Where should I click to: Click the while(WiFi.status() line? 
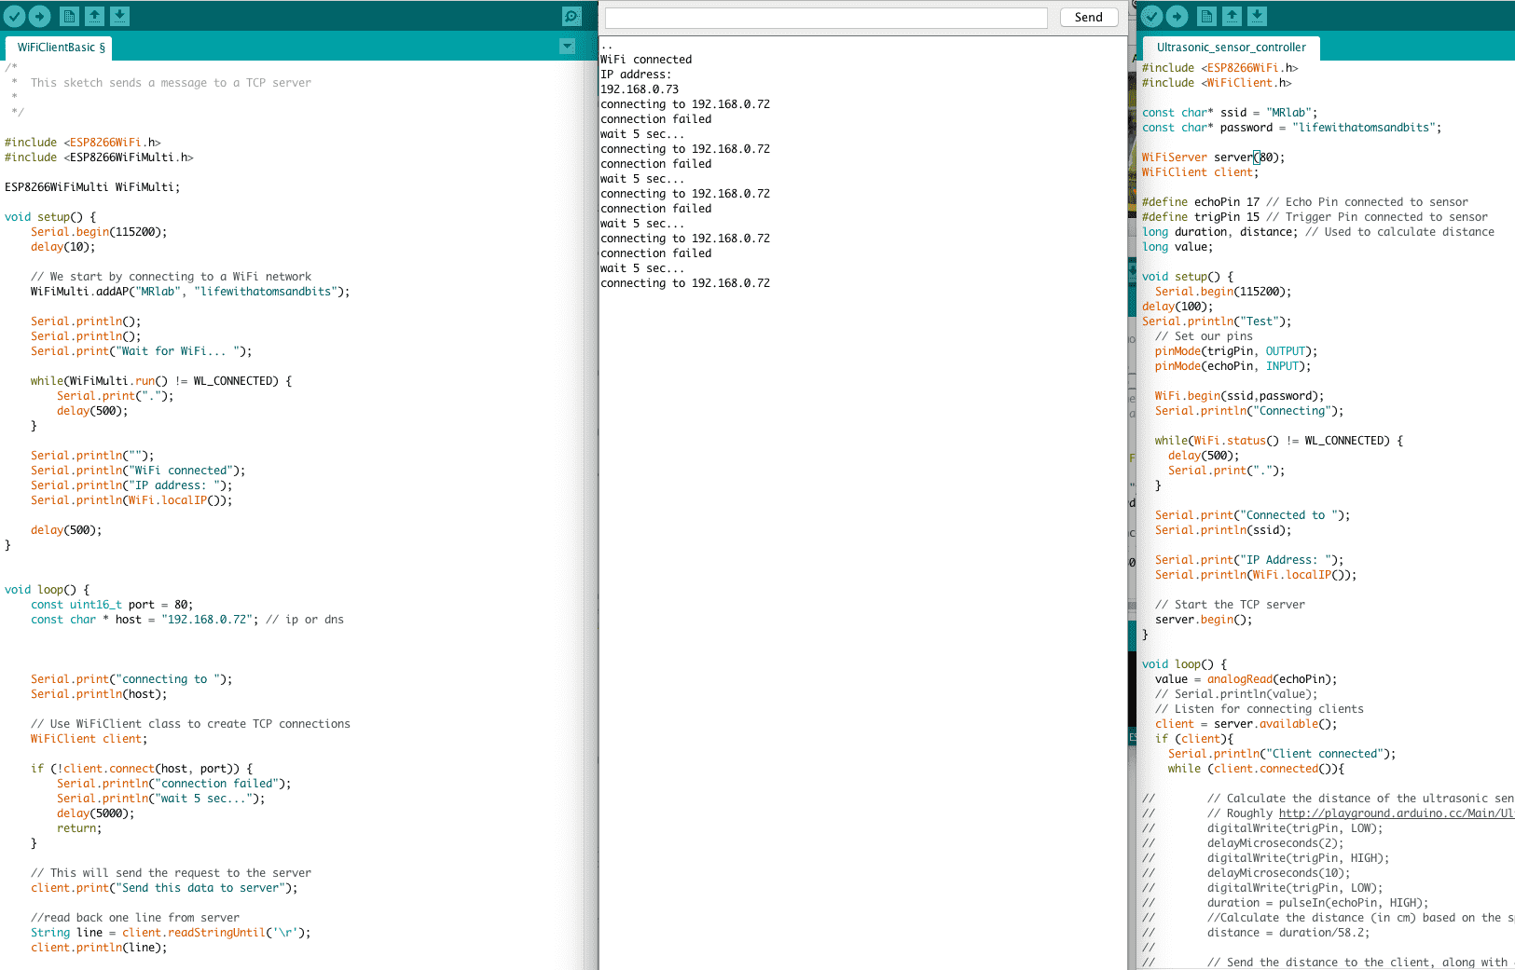pyautogui.click(x=1279, y=441)
